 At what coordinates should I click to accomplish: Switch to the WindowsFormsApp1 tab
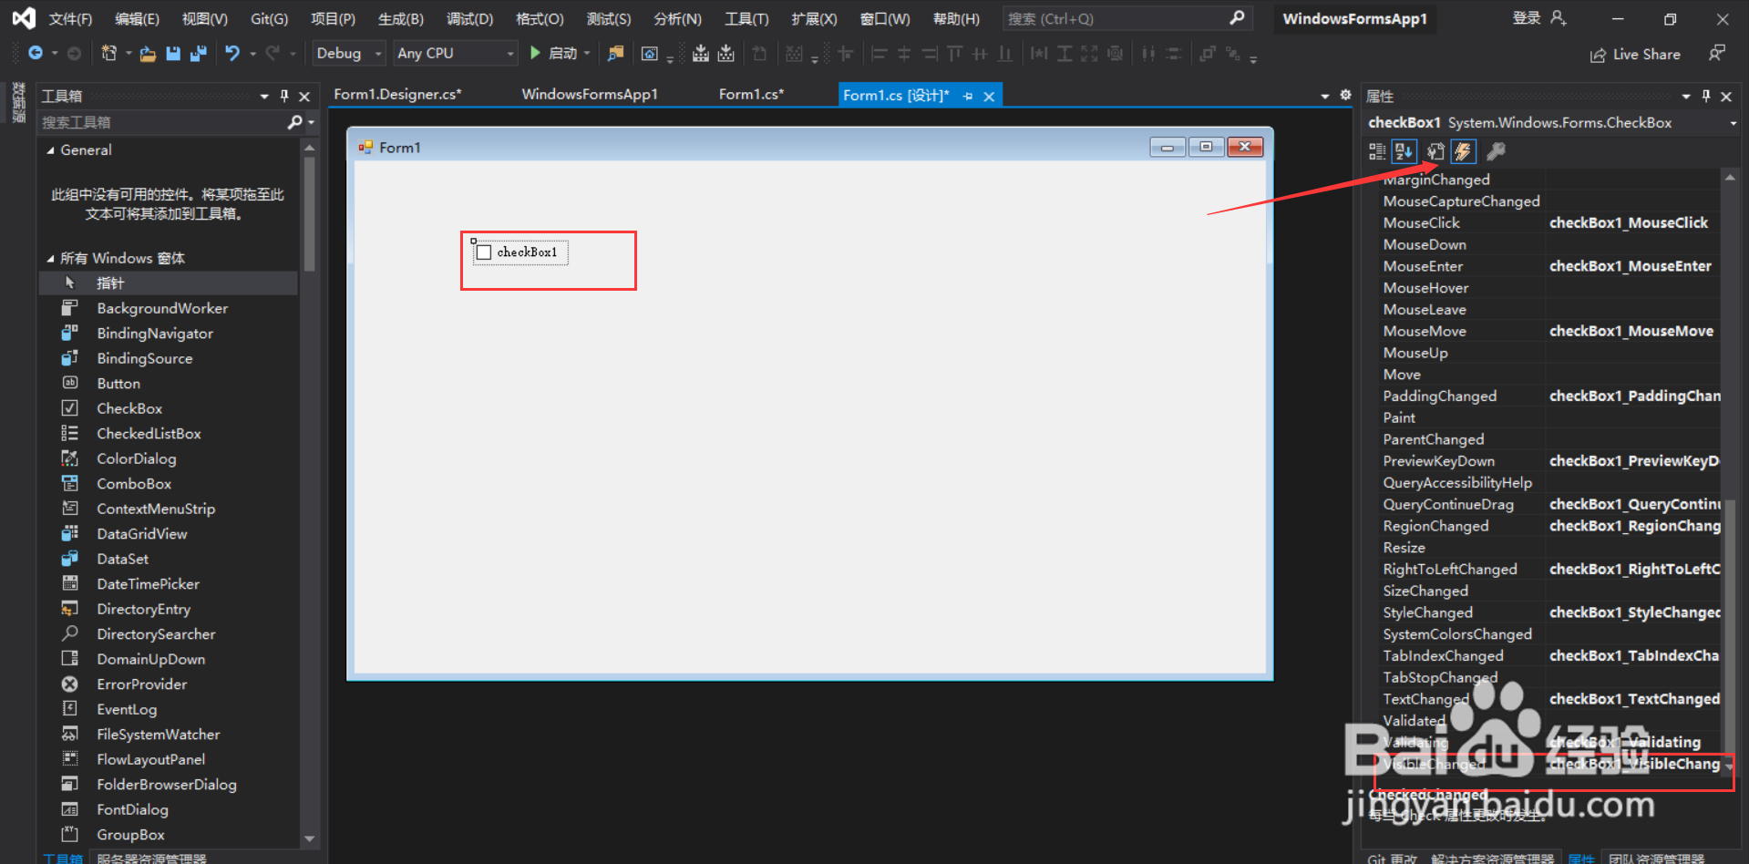tap(590, 94)
